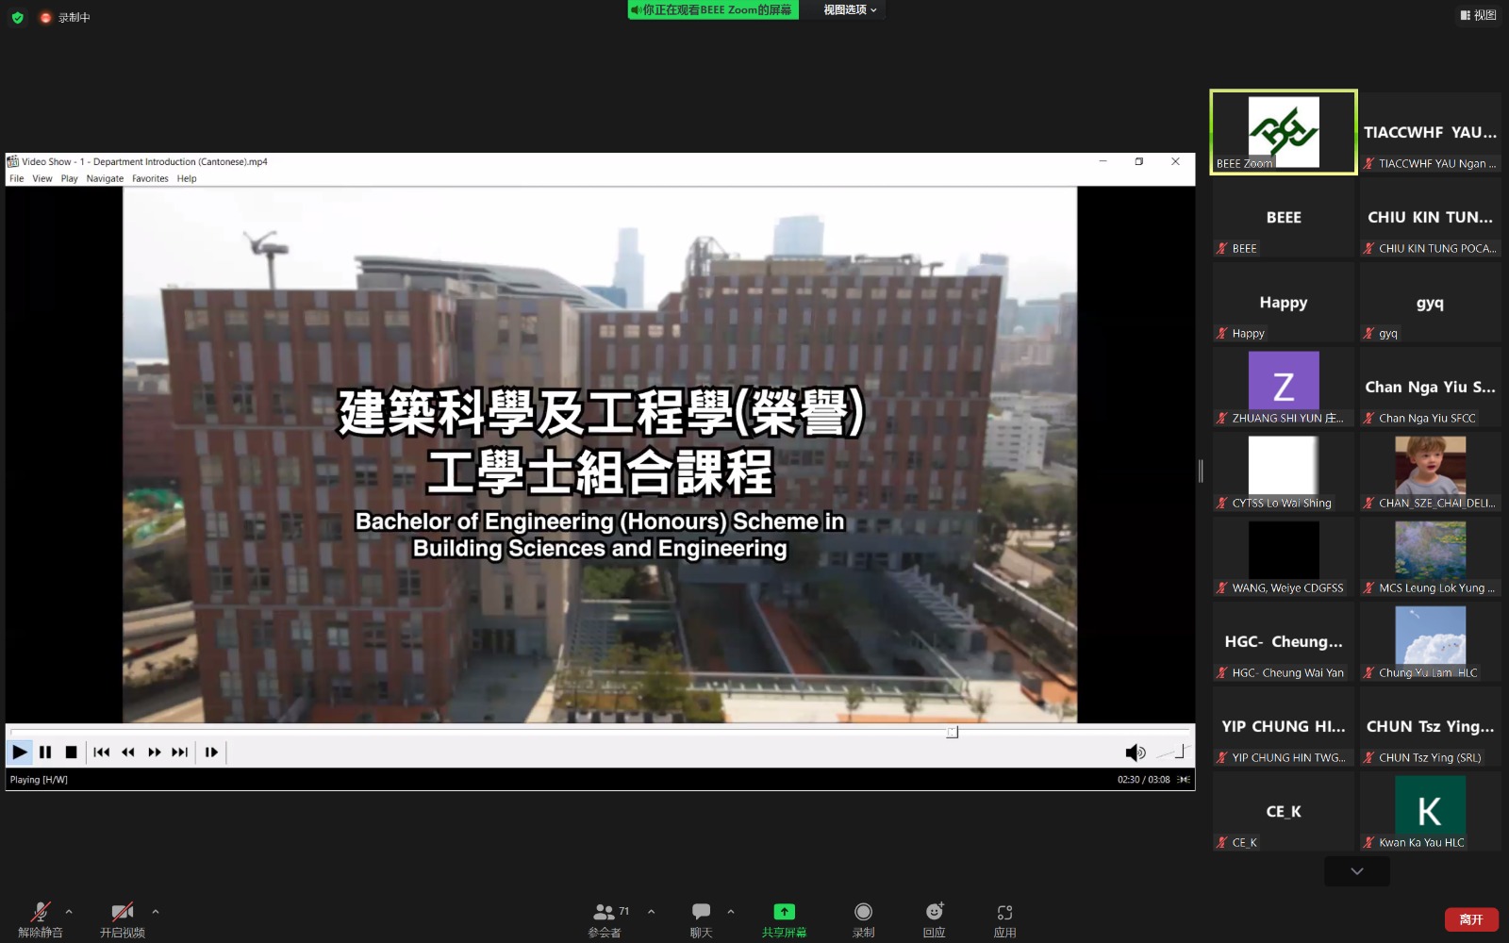Select the CHIU KIN TUNG participant tile

point(1430,217)
